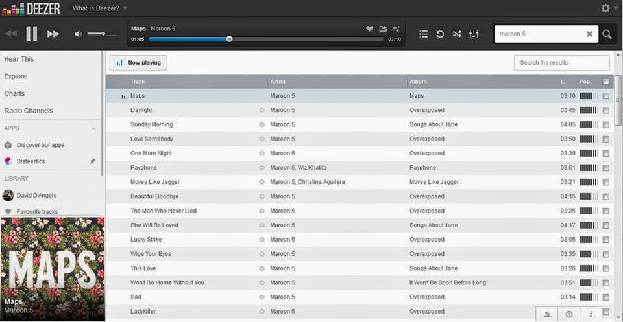Viewport: 623px width, 322px height.
Task: Open the play queue list icon
Action: tap(424, 34)
